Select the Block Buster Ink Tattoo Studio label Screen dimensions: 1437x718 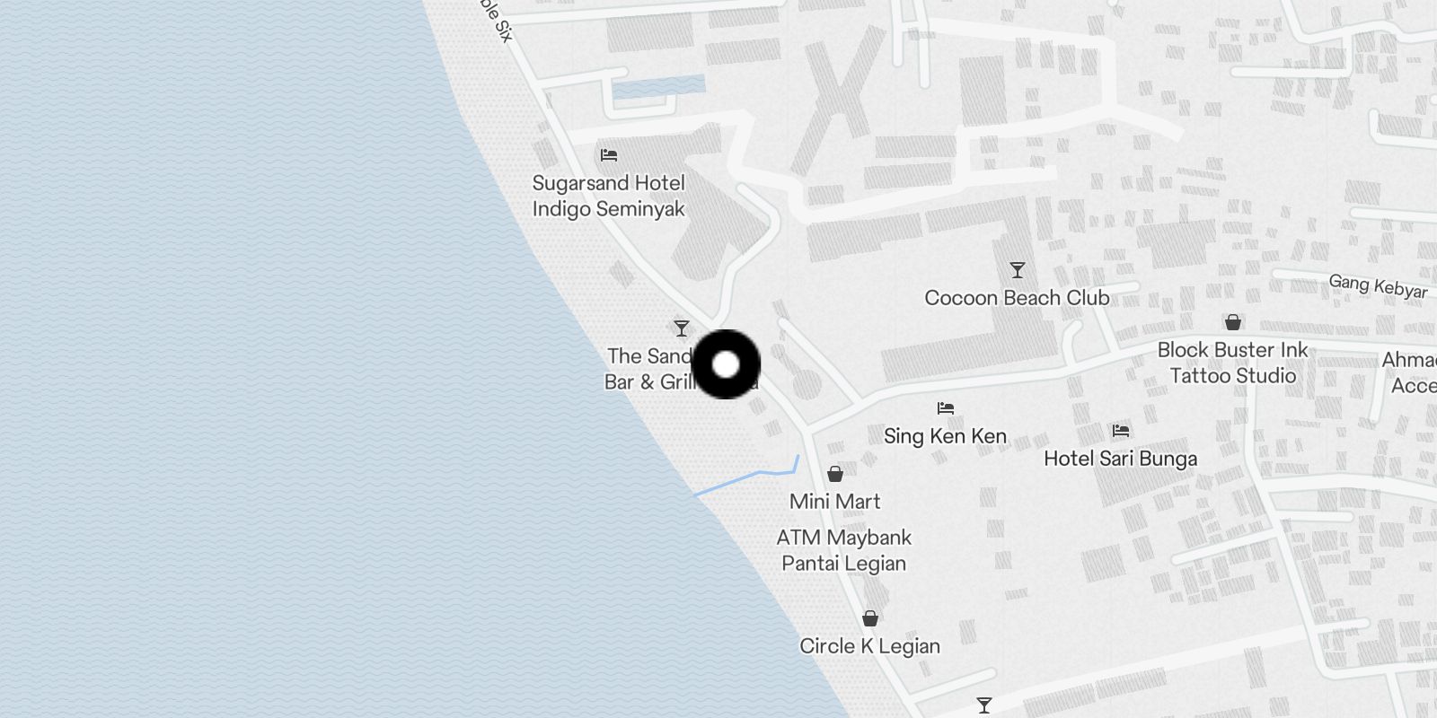[1233, 363]
